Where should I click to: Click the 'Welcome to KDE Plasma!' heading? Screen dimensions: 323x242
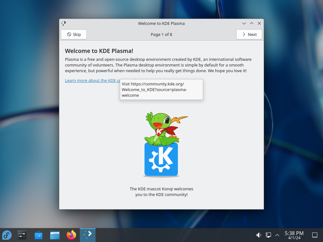(99, 51)
